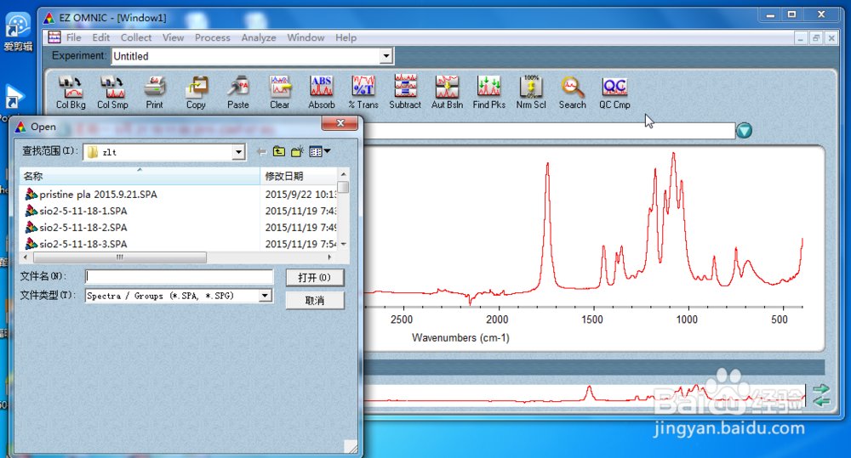Click the desktop shortcut icon at top left
Viewport: 851px width, 458px height.
pyautogui.click(x=18, y=26)
